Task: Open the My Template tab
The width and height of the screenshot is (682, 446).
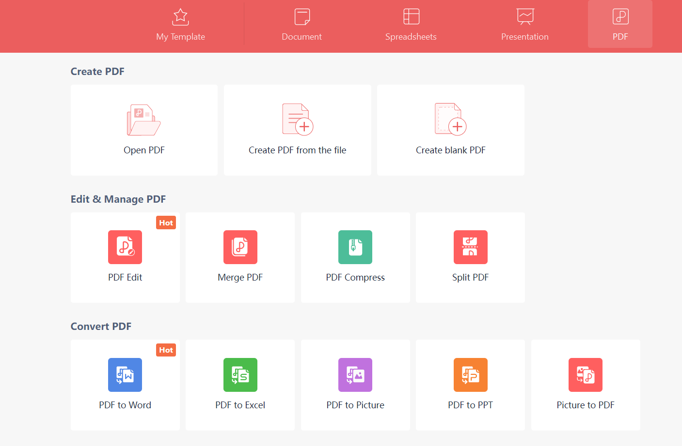Action: tap(180, 24)
